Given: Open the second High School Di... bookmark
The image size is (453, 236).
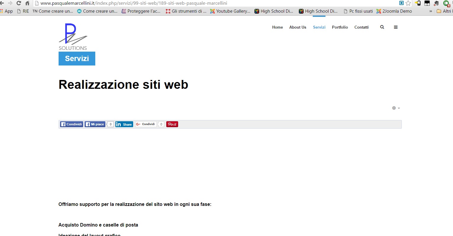Looking at the screenshot, I should coord(318,11).
